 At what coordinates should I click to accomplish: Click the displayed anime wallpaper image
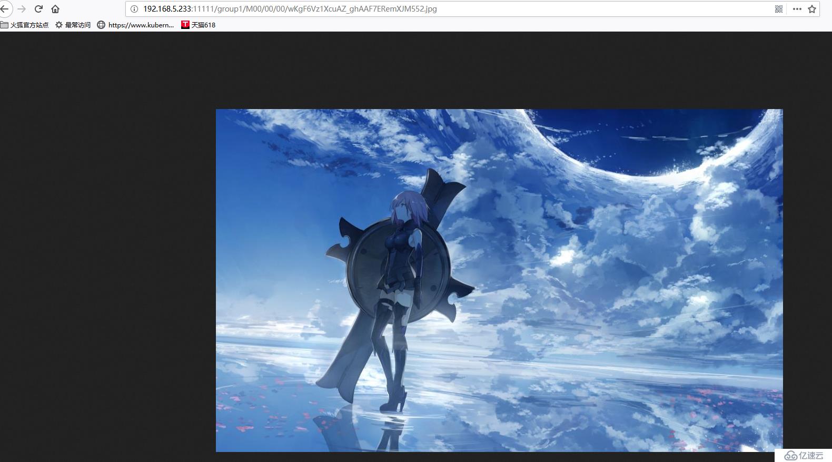tap(499, 280)
